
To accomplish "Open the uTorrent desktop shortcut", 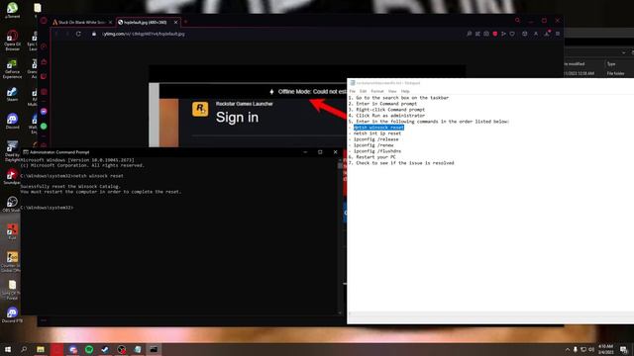I will pyautogui.click(x=12, y=10).
